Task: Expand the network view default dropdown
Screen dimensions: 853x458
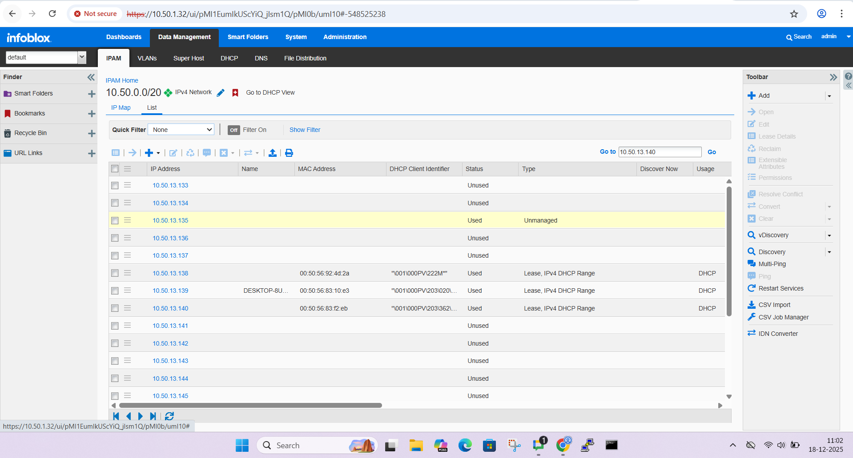Action: tap(82, 57)
